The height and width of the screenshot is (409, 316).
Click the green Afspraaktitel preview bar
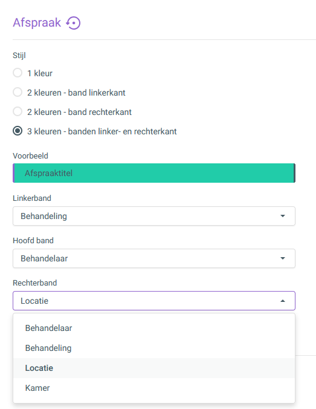point(154,173)
